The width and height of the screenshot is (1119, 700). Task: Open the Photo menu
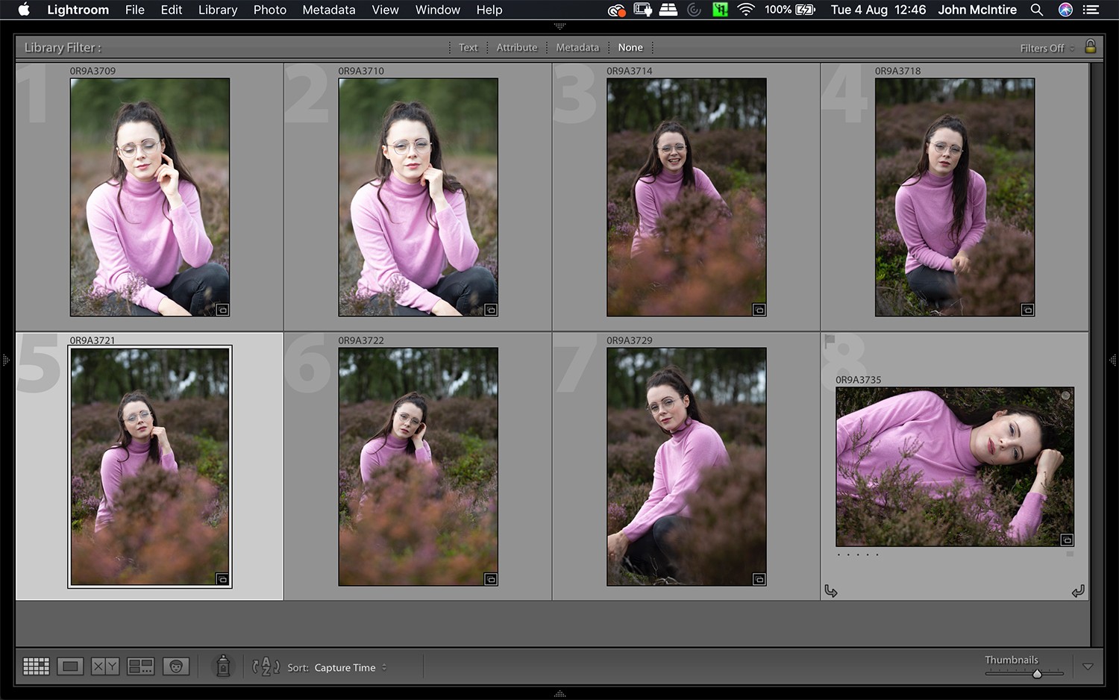[269, 10]
